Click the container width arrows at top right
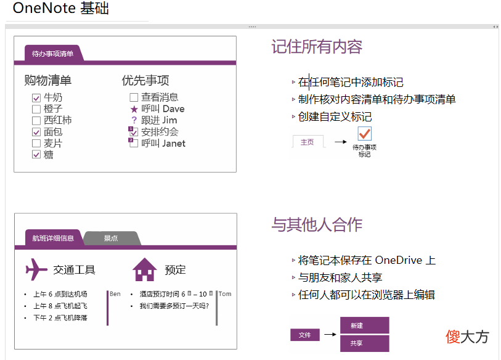 point(495,27)
